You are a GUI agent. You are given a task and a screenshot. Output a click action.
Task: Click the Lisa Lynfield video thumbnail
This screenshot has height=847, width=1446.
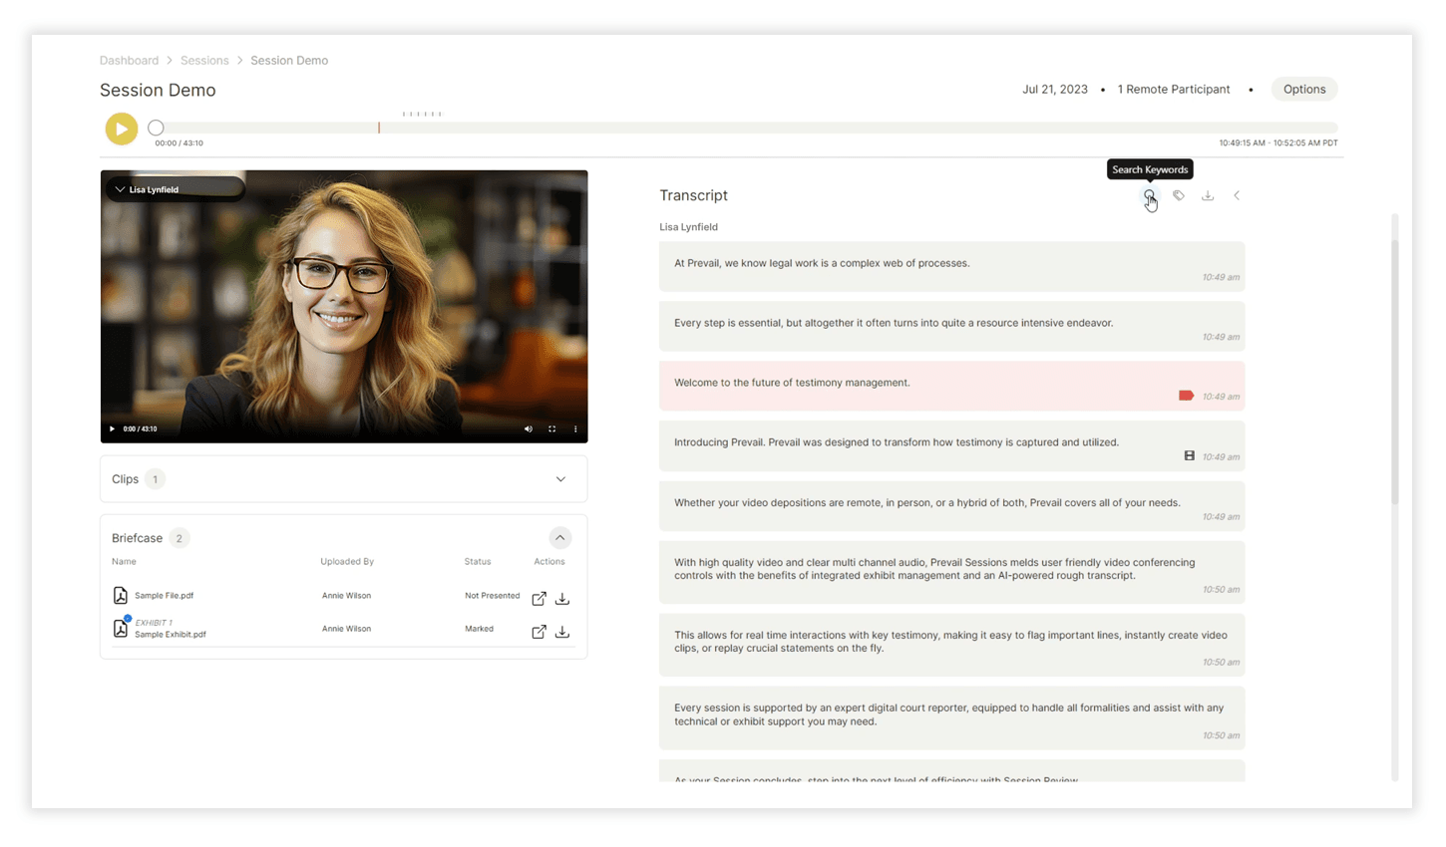344,306
